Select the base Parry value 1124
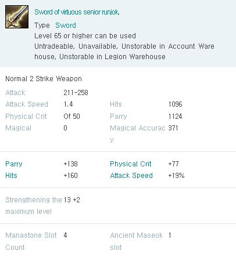The image size is (236, 258). pos(175,117)
